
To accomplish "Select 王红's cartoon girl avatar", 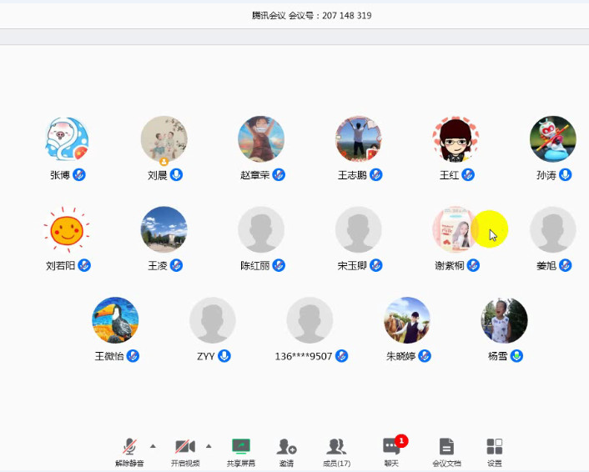I will [456, 139].
